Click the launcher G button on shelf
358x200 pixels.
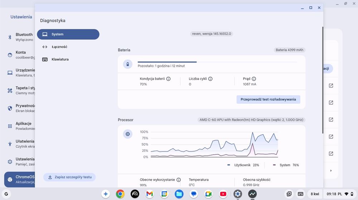coord(6,194)
